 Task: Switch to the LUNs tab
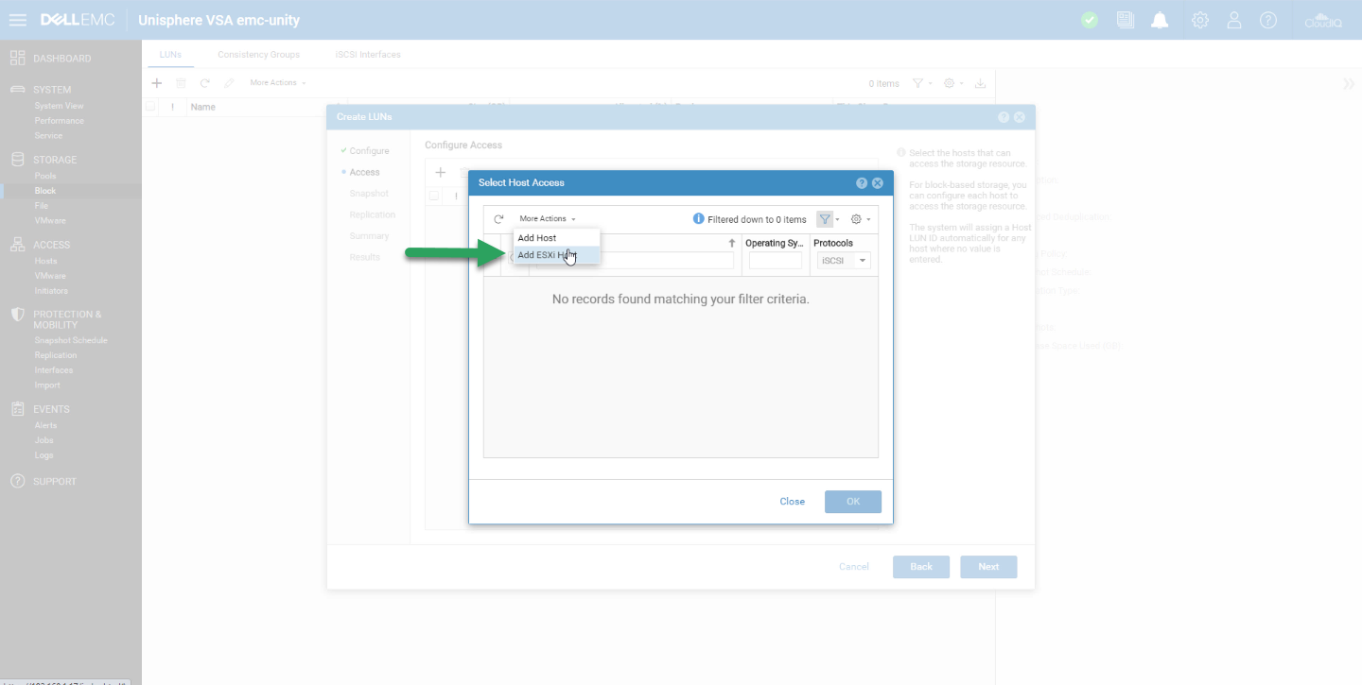click(x=170, y=55)
